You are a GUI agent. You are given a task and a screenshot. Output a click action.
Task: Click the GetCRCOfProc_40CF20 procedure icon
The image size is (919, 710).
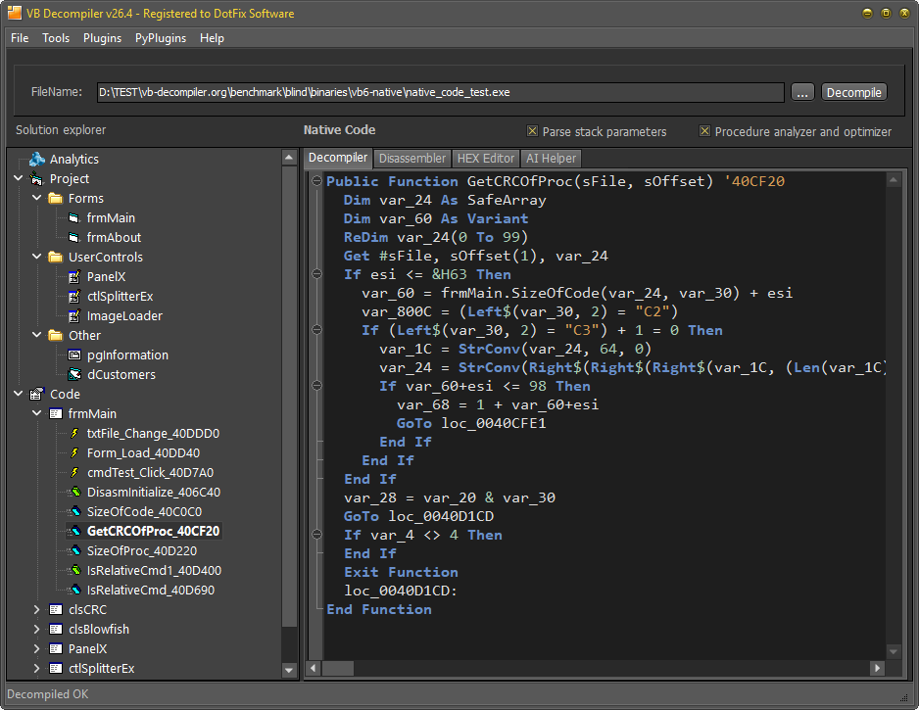coord(75,532)
